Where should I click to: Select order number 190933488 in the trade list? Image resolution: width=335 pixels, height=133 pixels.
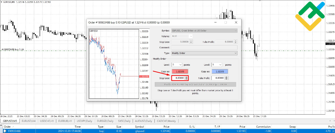[14, 131]
